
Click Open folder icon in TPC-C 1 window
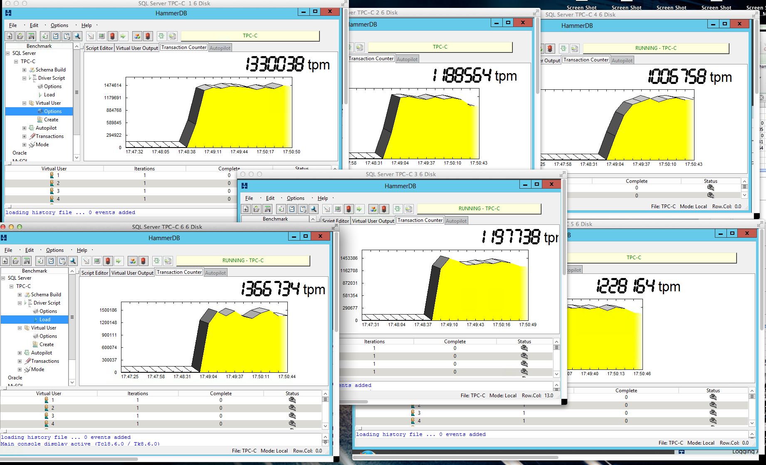(x=20, y=36)
